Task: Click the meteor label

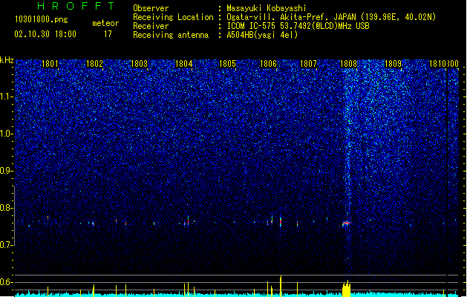Action: 105,23
